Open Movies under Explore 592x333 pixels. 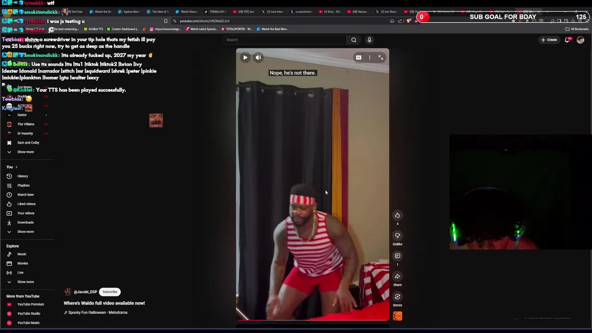(x=22, y=263)
